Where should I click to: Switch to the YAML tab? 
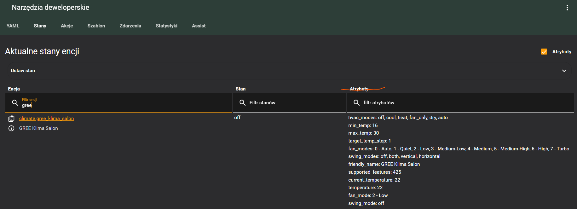coord(13,26)
